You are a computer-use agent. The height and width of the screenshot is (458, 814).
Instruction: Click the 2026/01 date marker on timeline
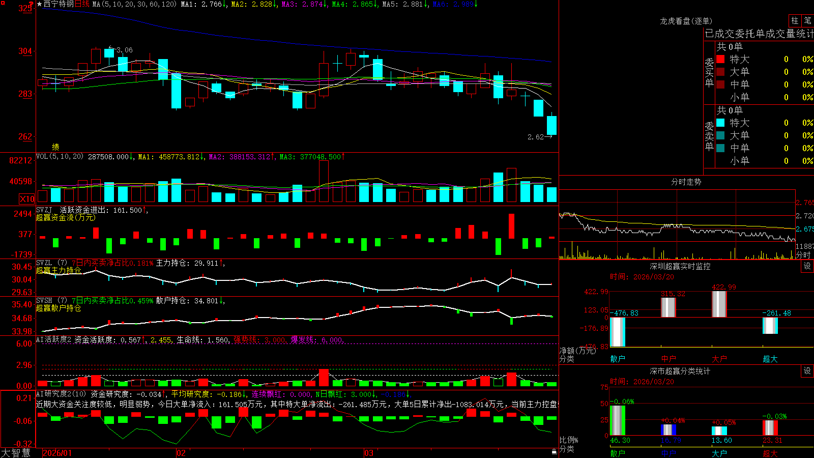[57, 453]
